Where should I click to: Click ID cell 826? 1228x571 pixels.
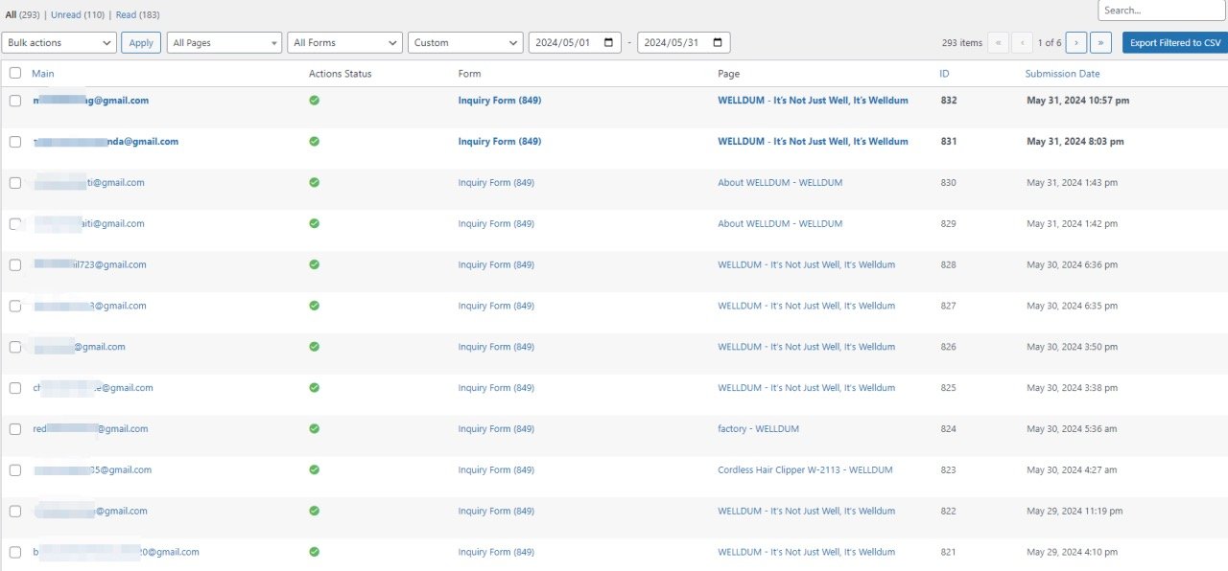coord(948,347)
